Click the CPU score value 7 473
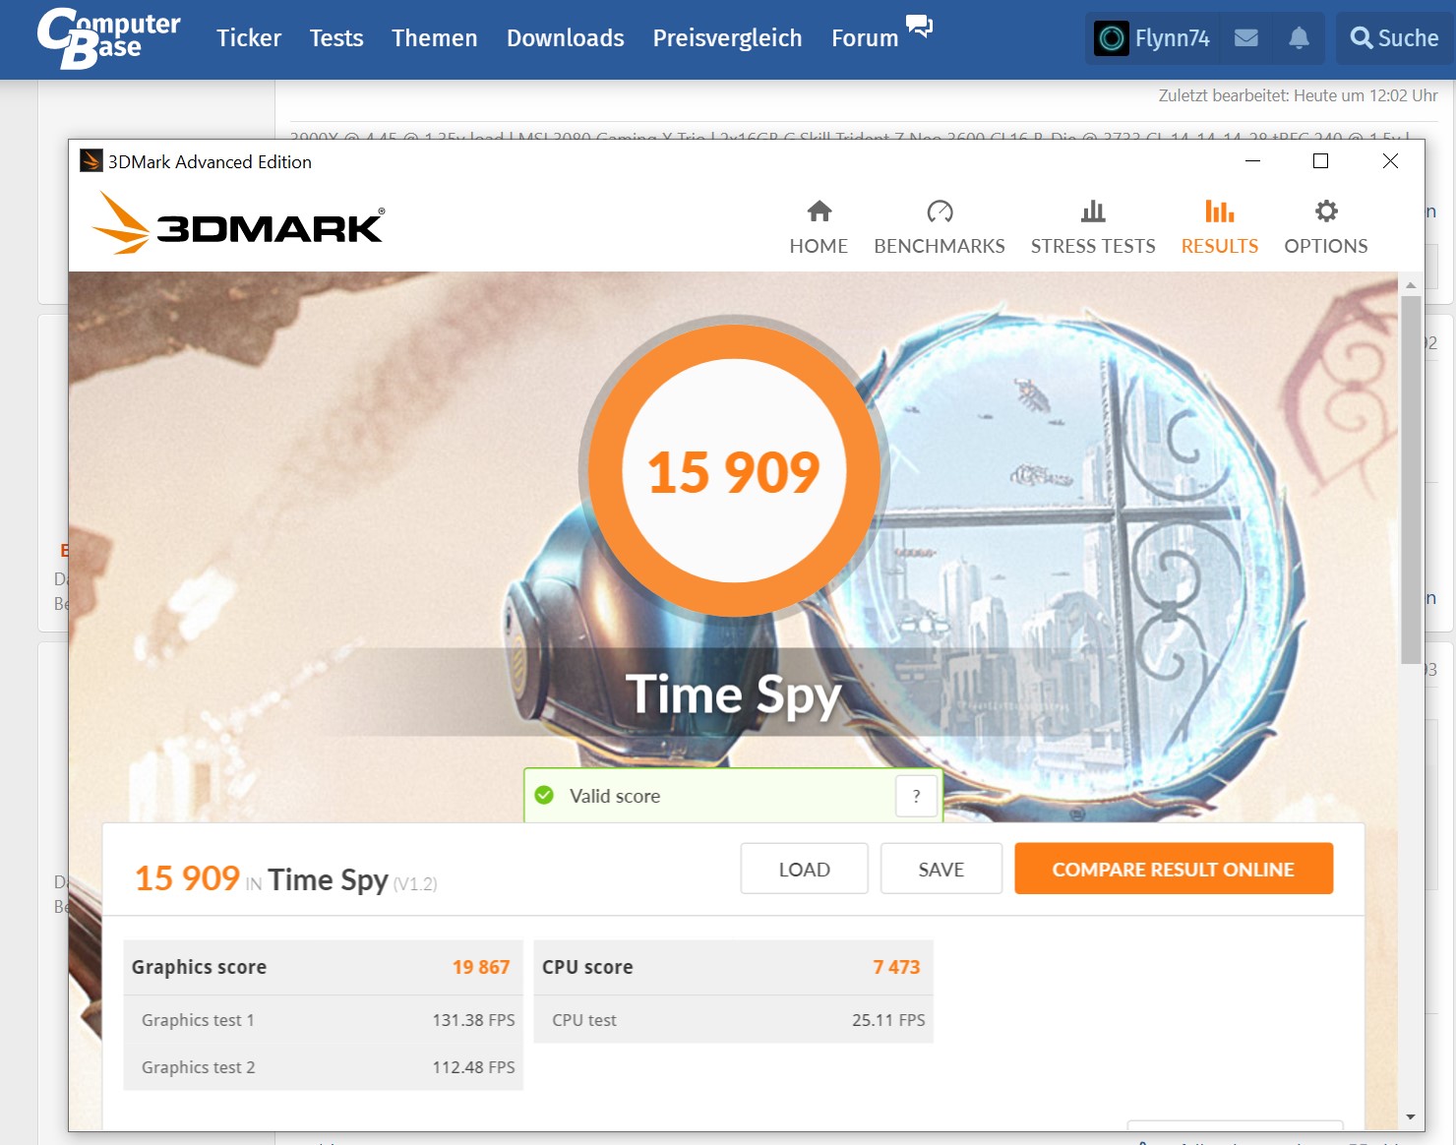The height and width of the screenshot is (1145, 1456). [x=896, y=967]
